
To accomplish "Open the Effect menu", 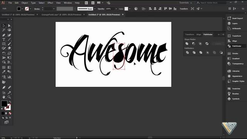I will point(50,3).
